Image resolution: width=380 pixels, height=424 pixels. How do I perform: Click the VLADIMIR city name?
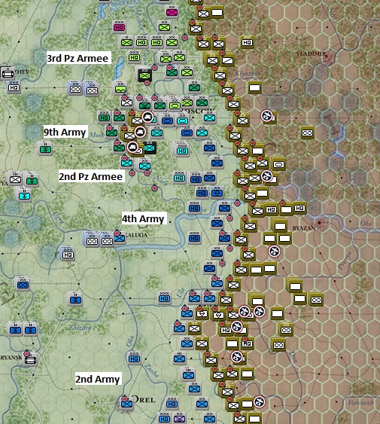pyautogui.click(x=311, y=53)
